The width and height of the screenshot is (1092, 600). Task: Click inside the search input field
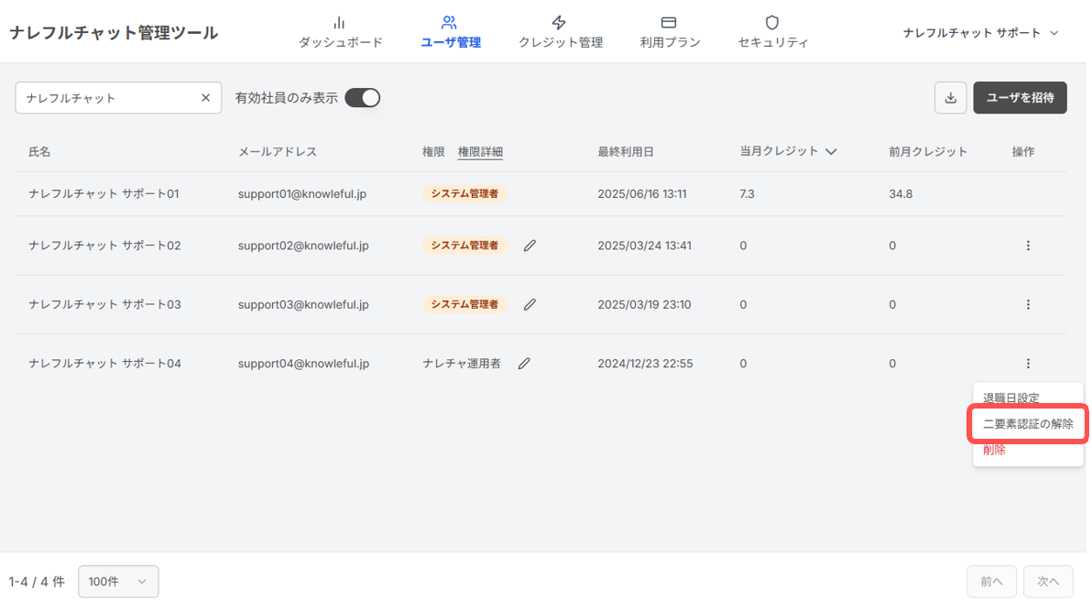pos(101,97)
